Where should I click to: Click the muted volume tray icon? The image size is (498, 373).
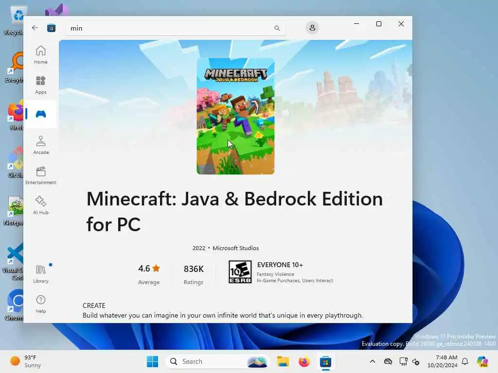click(x=416, y=361)
